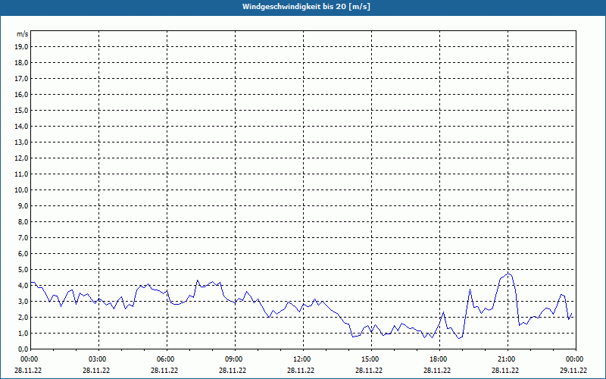Click the '28.11.22' date under 15:00
The width and height of the screenshot is (606, 379).
click(369, 370)
